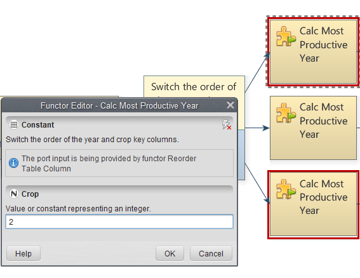Click the Cancel button

pos(211,253)
